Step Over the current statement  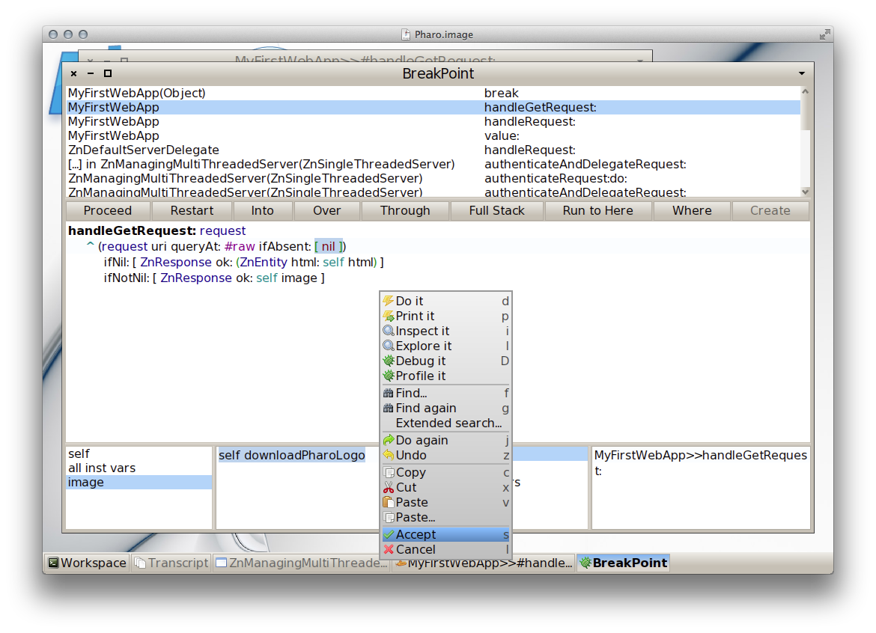point(327,211)
